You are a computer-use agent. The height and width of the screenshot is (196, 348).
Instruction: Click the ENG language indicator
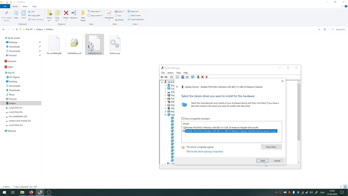[x=323, y=192]
